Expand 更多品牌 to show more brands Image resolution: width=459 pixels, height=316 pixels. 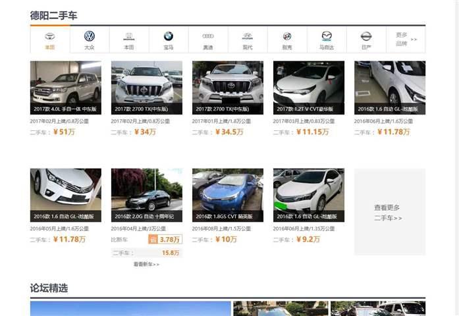coord(405,39)
